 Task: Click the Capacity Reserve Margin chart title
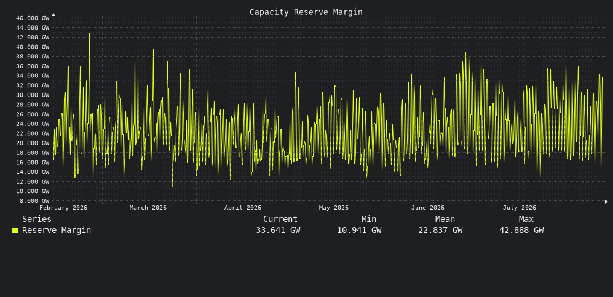tap(306, 12)
